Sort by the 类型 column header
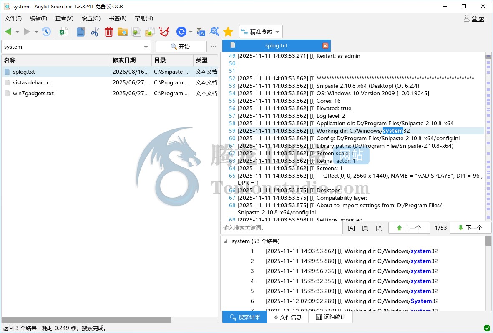 click(x=206, y=60)
